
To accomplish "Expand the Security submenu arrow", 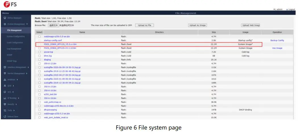I will click(x=16, y=104).
